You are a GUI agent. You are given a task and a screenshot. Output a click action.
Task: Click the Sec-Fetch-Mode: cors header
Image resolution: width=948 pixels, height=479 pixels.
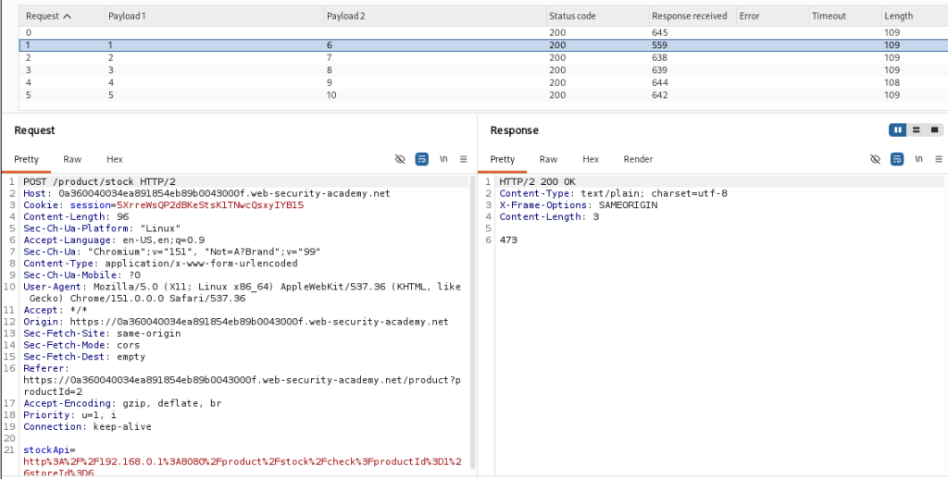[x=81, y=345]
